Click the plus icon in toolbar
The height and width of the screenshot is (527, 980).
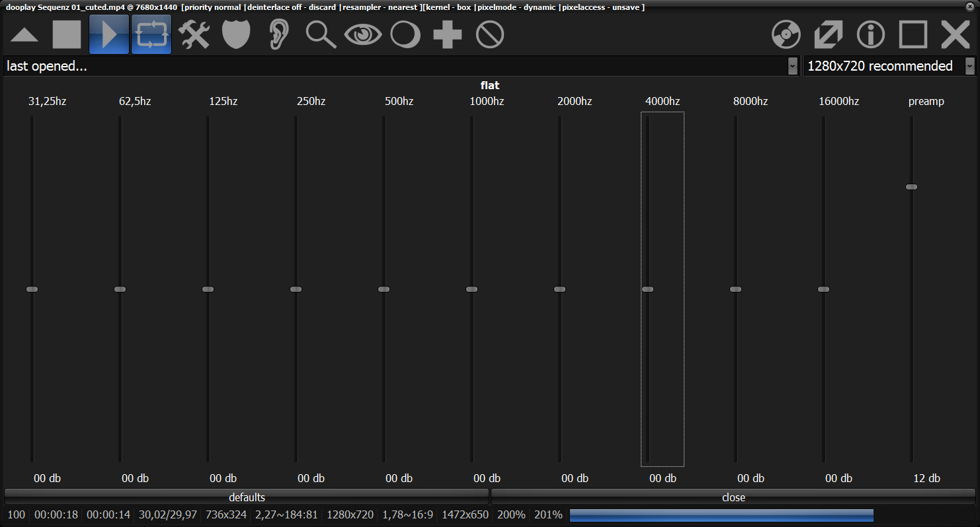point(448,35)
